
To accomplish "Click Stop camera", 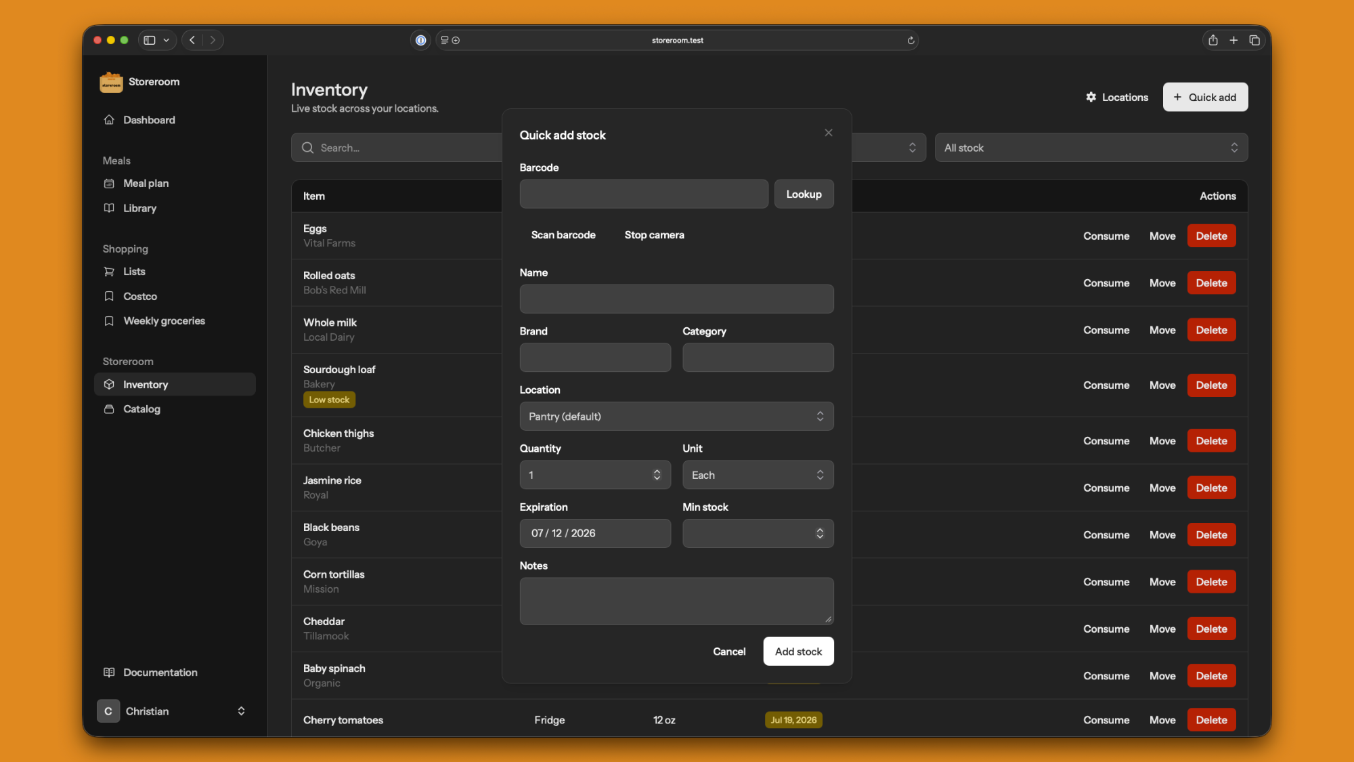I will (654, 235).
